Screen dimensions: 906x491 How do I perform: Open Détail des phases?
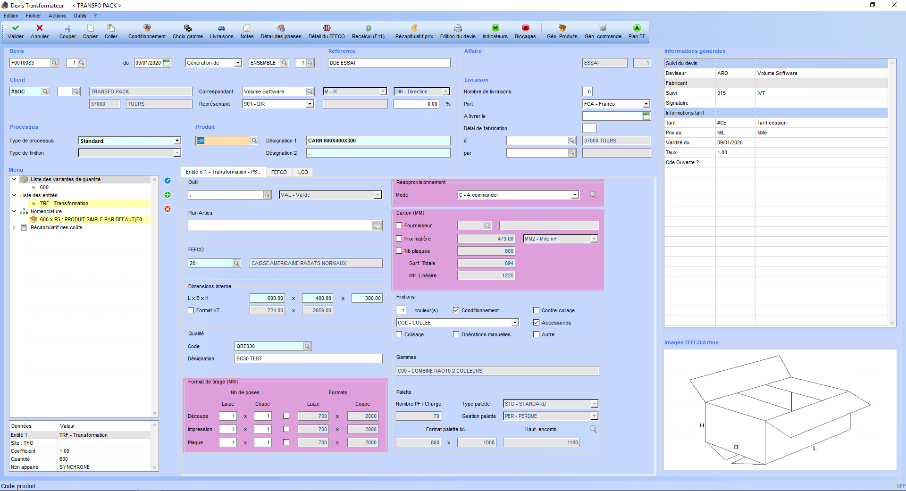(281, 31)
